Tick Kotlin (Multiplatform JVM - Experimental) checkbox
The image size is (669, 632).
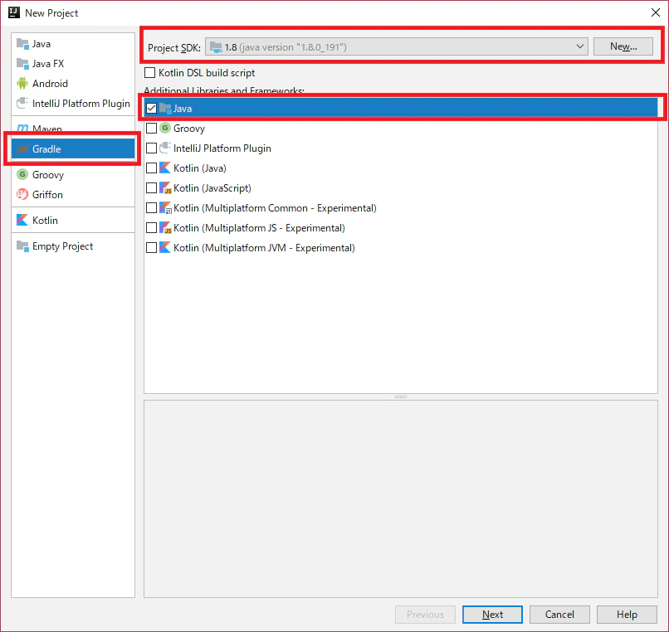pyautogui.click(x=151, y=248)
